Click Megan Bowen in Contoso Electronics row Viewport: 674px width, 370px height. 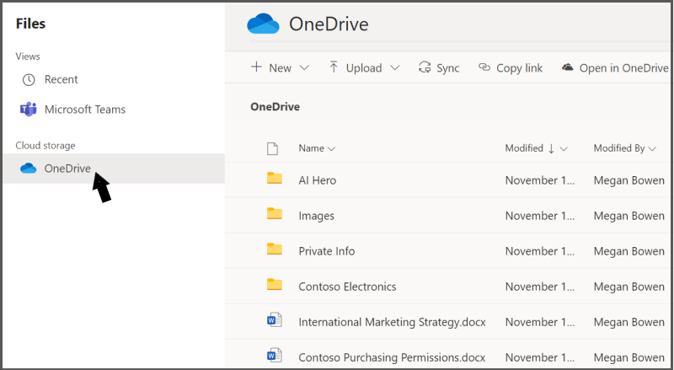(x=629, y=287)
